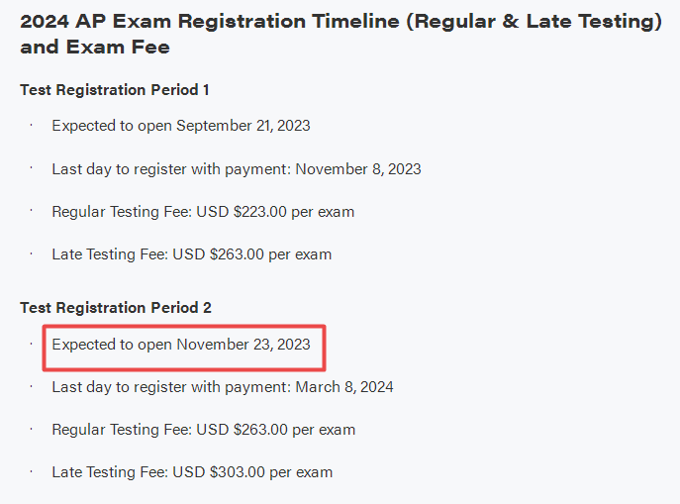Click the bullet before November 23, 2023 line
This screenshot has height=504, width=680.
pyautogui.click(x=32, y=344)
